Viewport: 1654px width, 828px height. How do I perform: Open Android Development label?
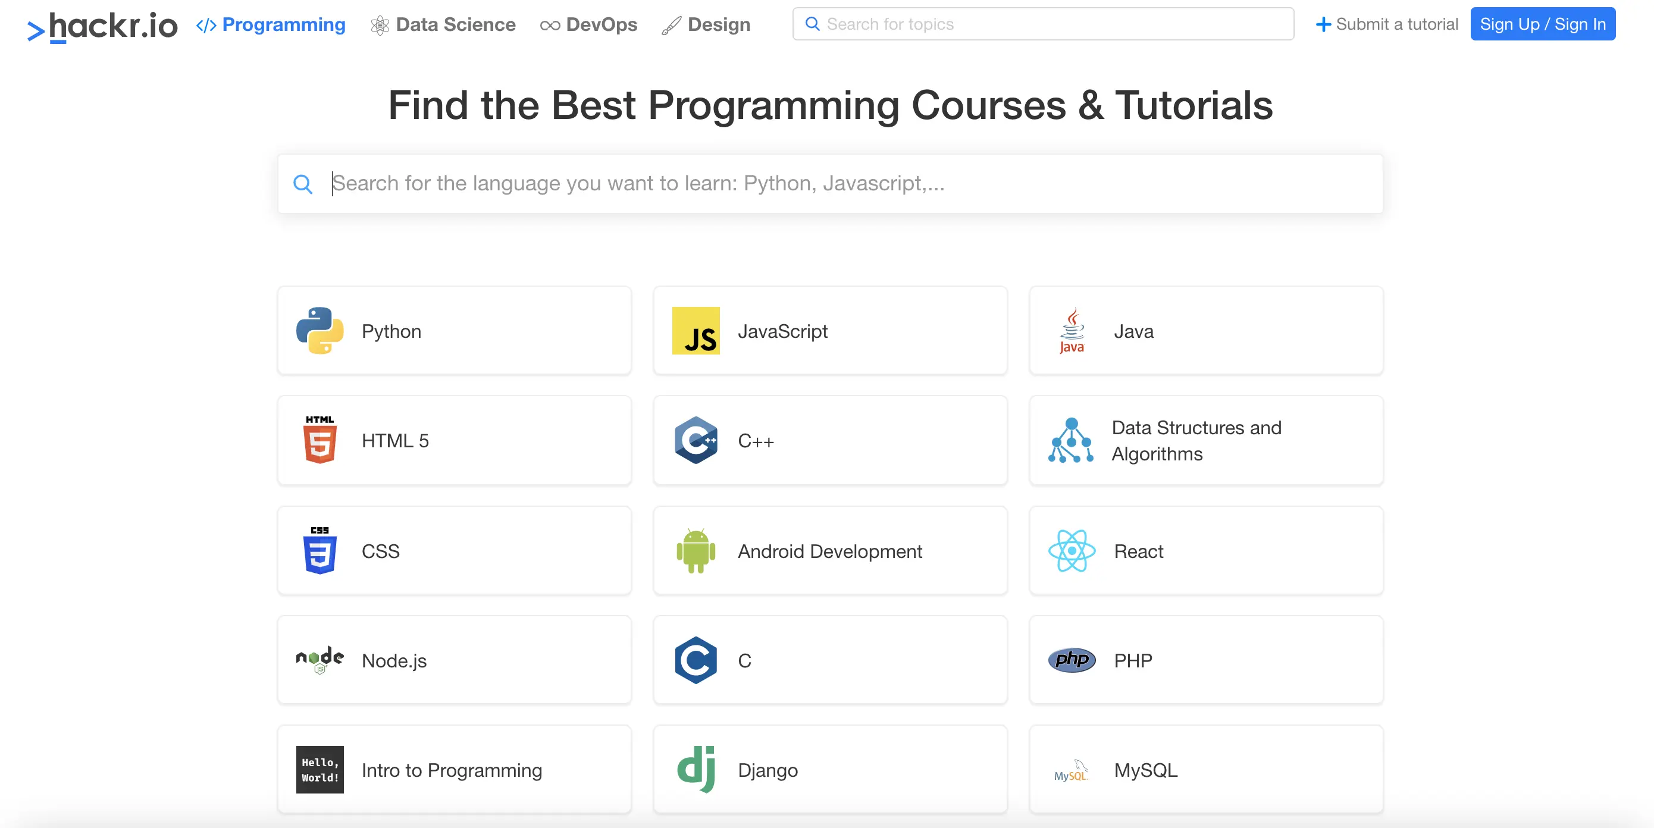[x=829, y=551]
